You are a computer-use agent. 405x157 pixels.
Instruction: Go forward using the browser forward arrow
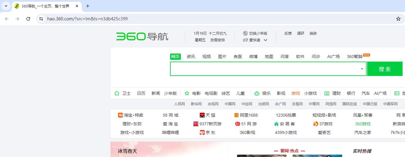point(17,19)
